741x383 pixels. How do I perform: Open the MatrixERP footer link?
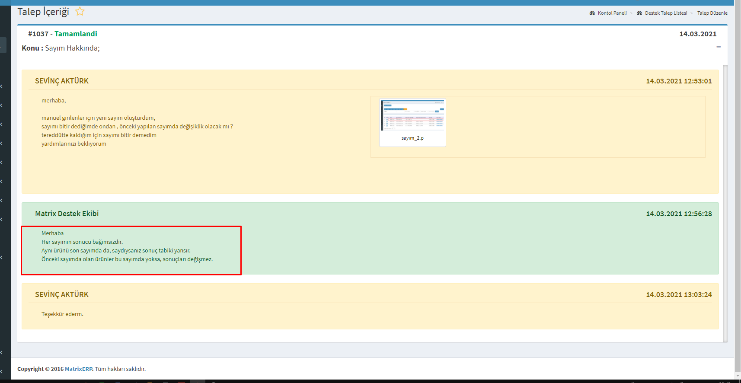78,369
